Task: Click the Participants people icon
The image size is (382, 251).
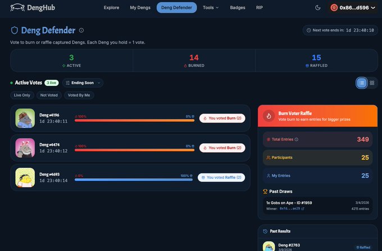Action: [269, 158]
